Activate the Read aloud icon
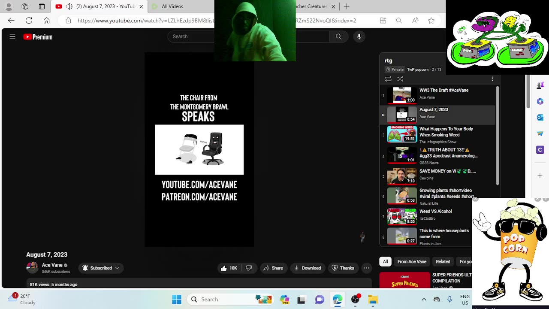 click(x=415, y=21)
